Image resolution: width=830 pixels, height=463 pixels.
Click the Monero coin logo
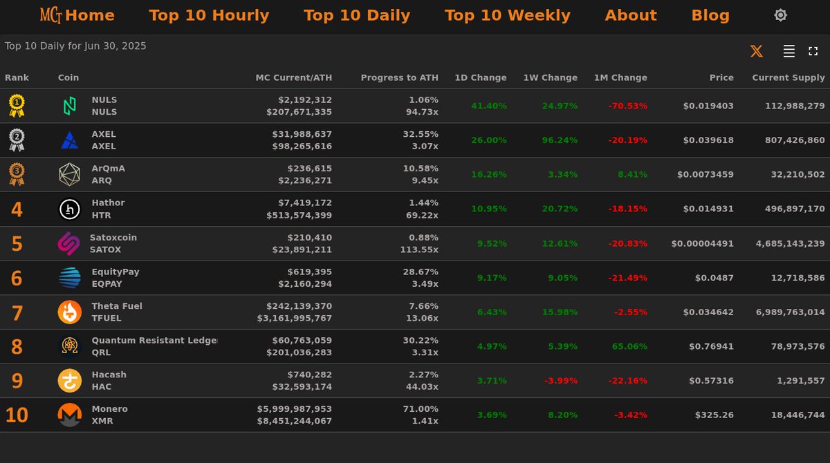pyautogui.click(x=70, y=415)
